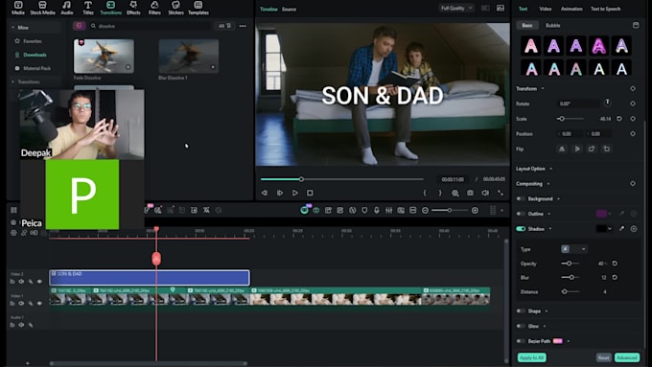Enable the Glow switch

click(x=521, y=326)
